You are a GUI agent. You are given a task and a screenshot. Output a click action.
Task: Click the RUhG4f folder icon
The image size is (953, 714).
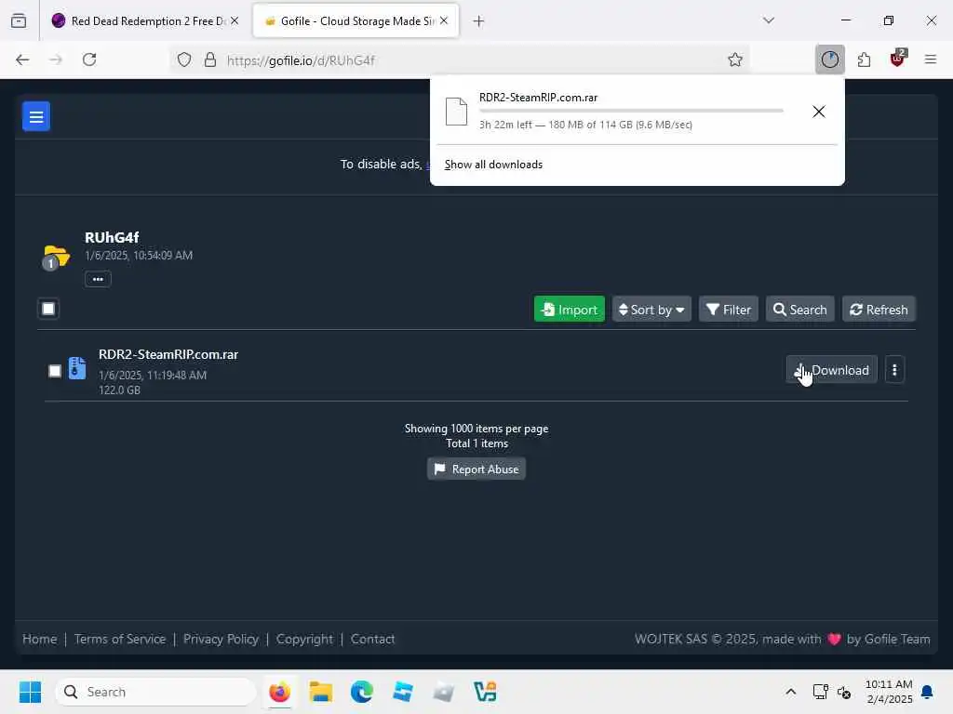coord(55,257)
